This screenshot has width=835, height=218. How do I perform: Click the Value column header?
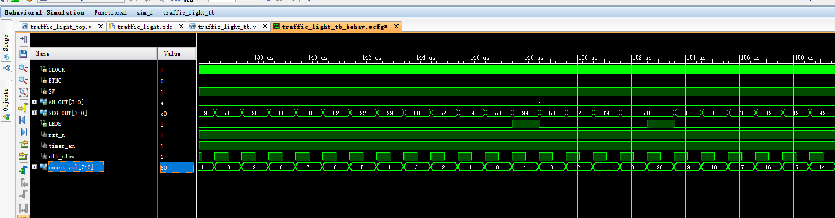pyautogui.click(x=176, y=54)
